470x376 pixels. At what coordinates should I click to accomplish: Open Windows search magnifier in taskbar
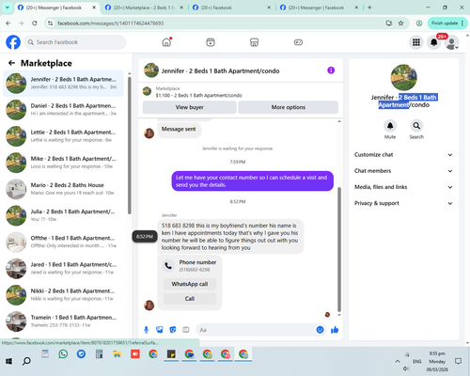[26, 361]
